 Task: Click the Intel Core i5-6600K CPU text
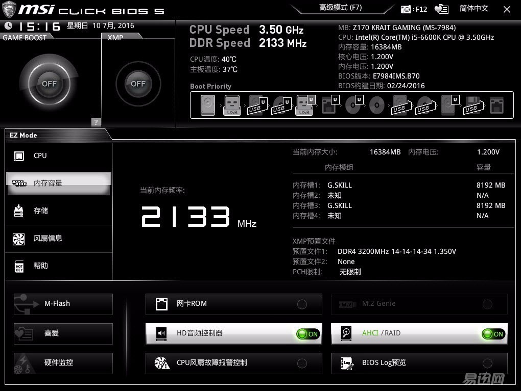coord(416,37)
